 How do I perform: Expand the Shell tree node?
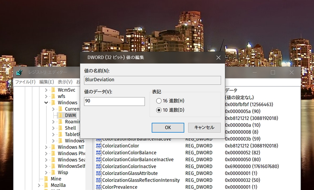tap(53, 128)
